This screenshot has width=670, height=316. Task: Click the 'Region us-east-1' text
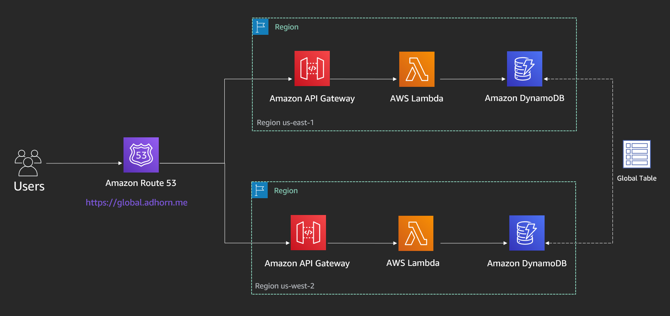285,122
